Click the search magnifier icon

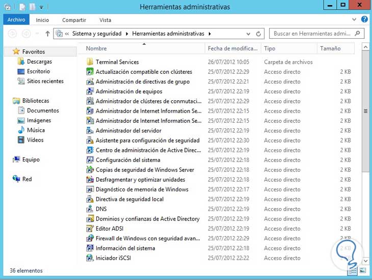[357, 34]
